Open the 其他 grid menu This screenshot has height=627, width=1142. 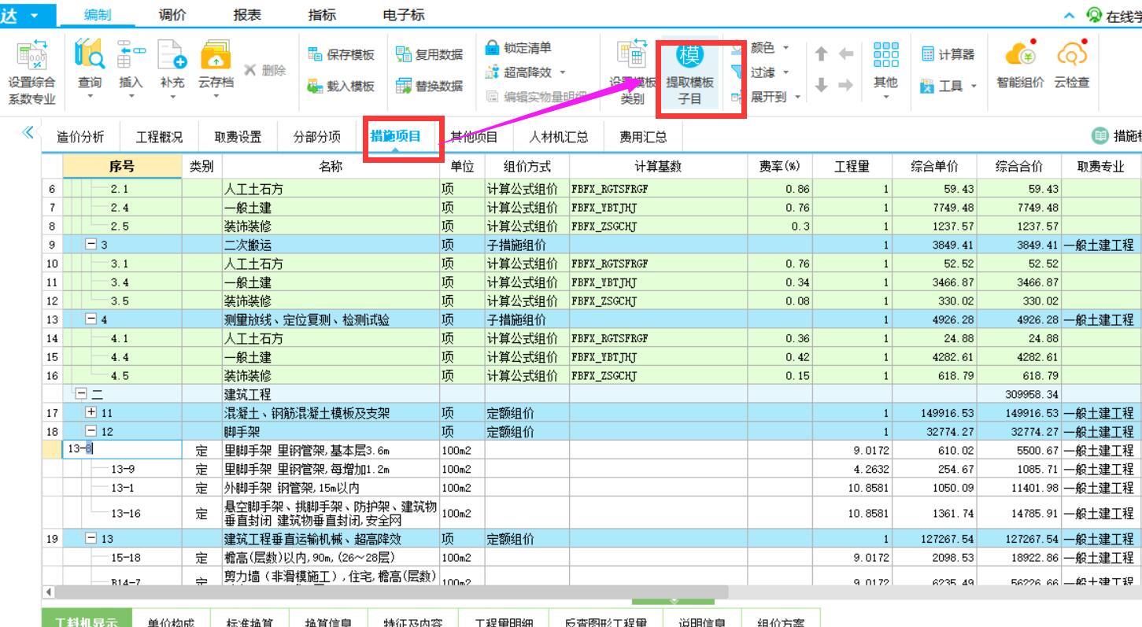[x=885, y=69]
